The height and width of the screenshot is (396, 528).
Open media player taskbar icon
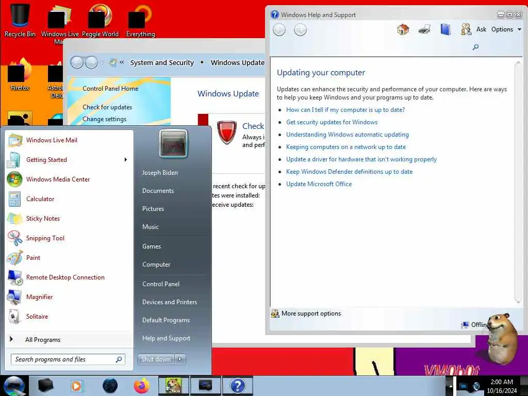pyautogui.click(x=76, y=386)
